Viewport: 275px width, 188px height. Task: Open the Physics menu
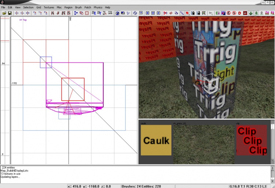(x=98, y=7)
